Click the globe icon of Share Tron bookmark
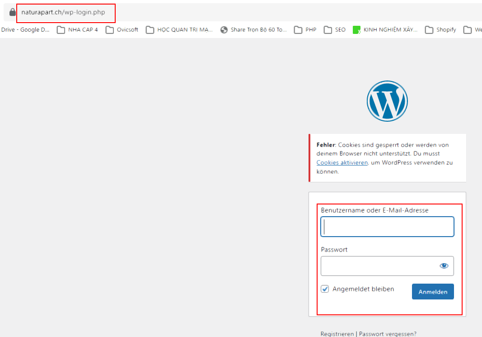 coord(224,29)
